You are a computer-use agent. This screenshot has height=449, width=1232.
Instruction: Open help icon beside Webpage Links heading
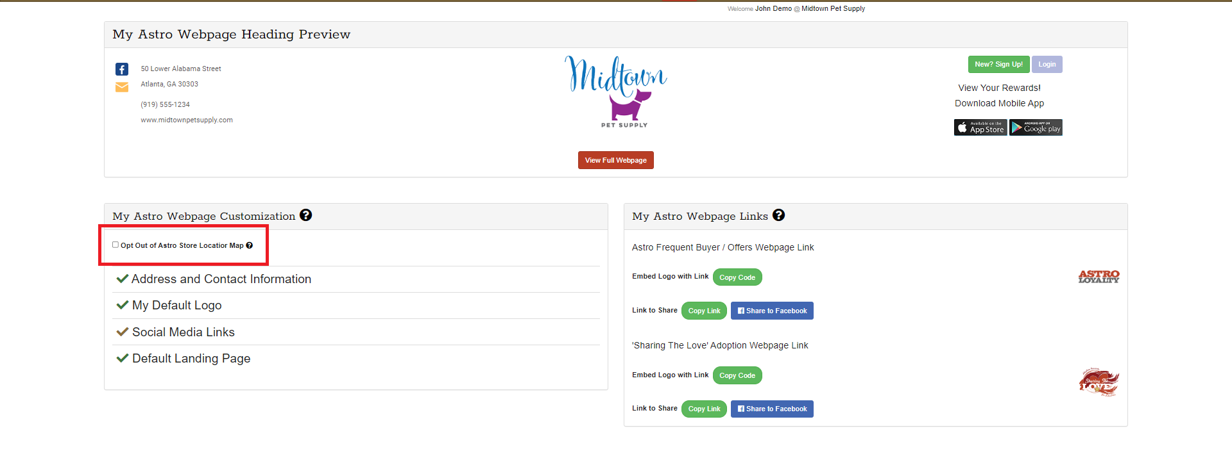coord(778,215)
